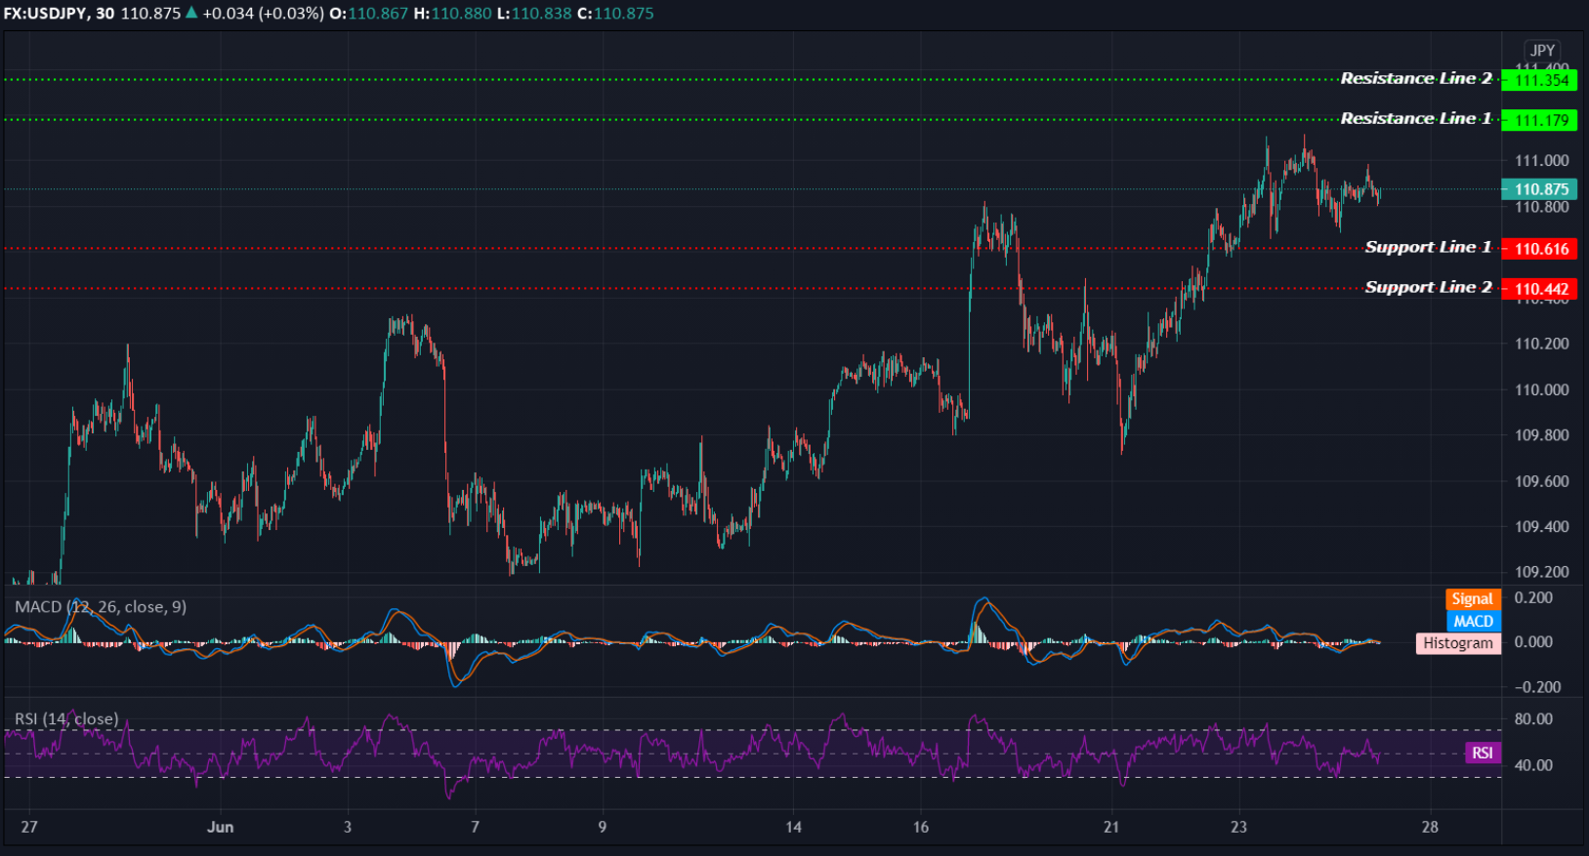Click the 110.442 red price tag
Screen dimensions: 1589x856
point(1540,289)
